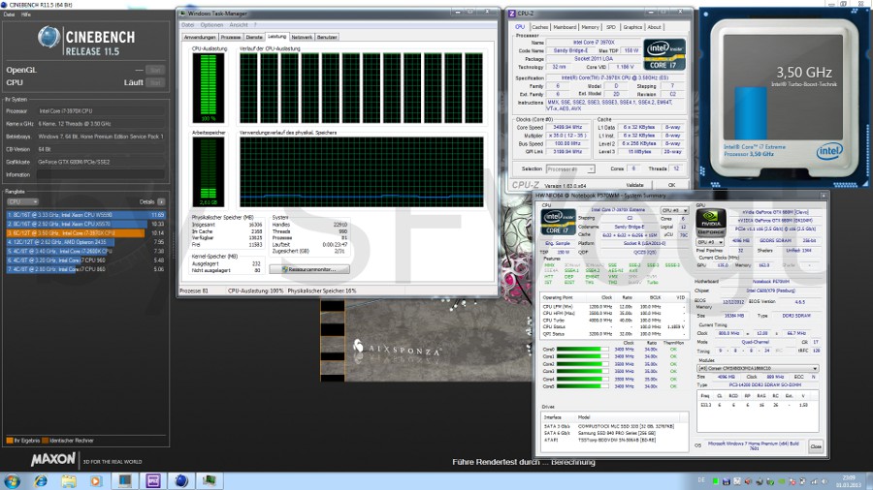Open the Processor selection dropdown in CPU-Z
Viewport: 873px width, 490px height.
tap(570, 168)
